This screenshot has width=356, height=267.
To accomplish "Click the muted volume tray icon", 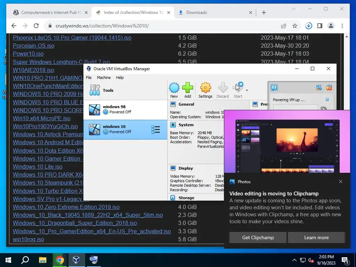I will pyautogui.click(x=311, y=260).
